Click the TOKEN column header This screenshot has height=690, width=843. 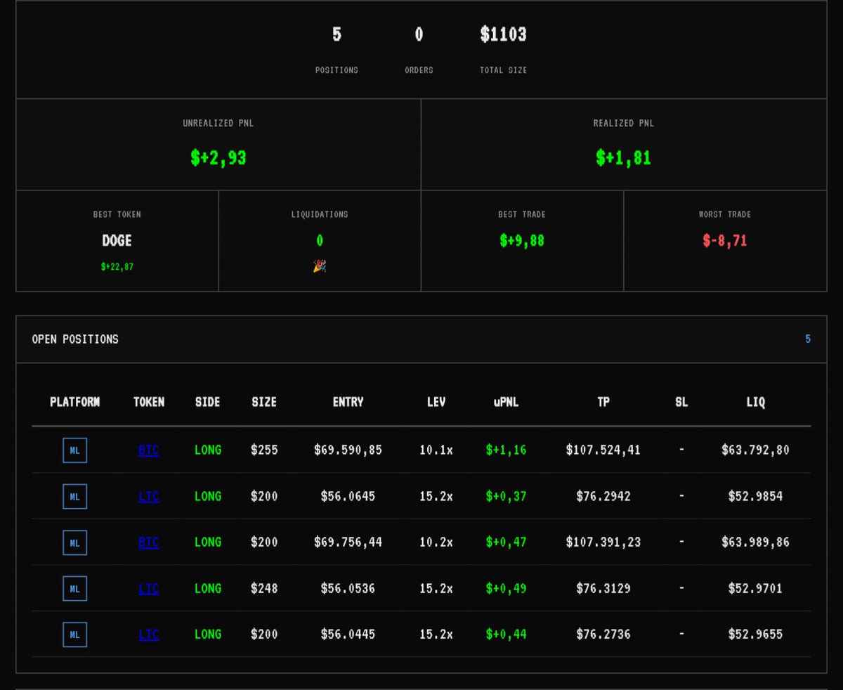pyautogui.click(x=149, y=402)
